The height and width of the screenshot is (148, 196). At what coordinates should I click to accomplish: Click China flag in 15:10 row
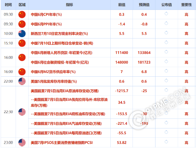point(22,43)
